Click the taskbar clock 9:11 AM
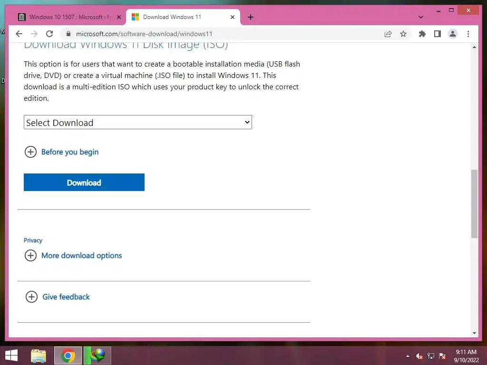The width and height of the screenshot is (487, 365). [466, 352]
